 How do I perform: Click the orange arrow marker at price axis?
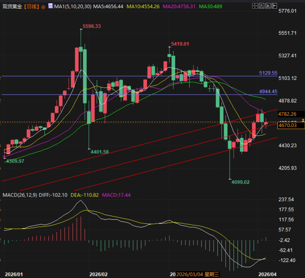pos(303,120)
